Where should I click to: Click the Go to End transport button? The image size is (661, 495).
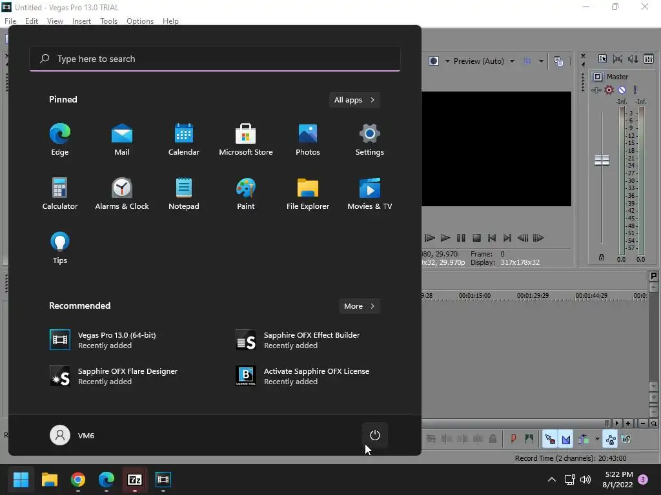point(507,238)
